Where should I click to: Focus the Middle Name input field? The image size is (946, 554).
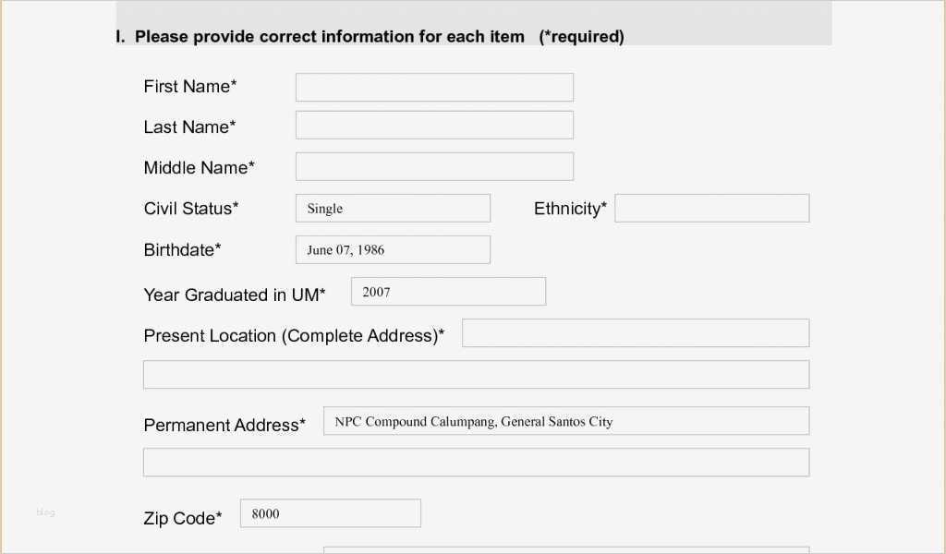[x=434, y=167]
